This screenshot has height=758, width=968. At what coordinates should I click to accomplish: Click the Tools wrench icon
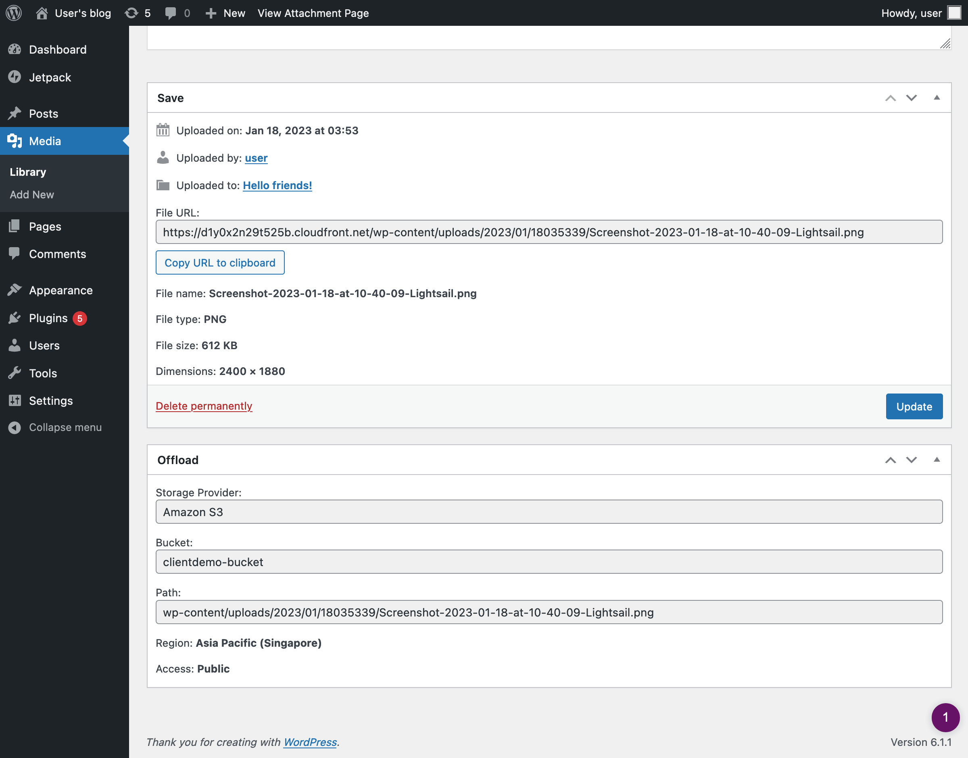(15, 373)
